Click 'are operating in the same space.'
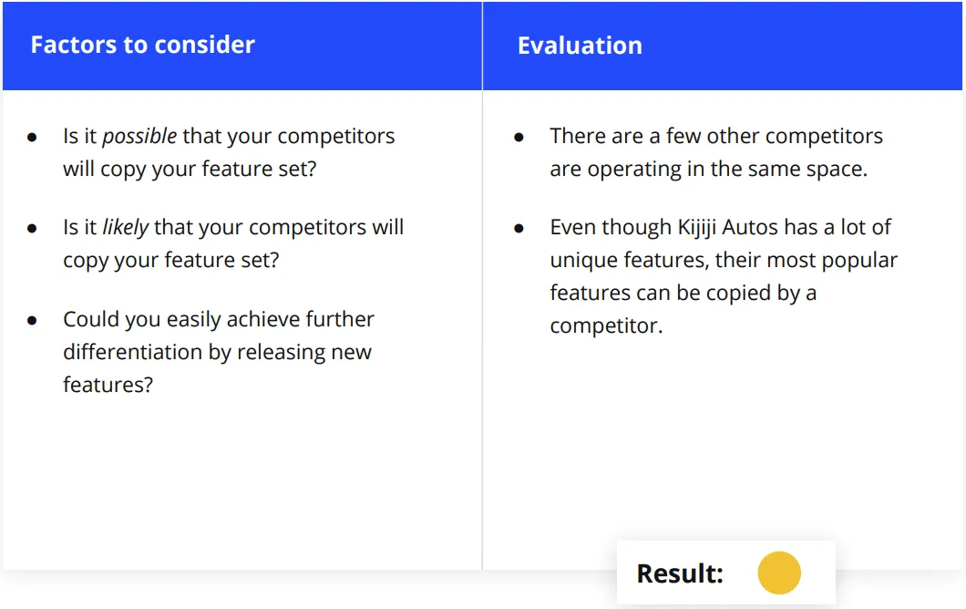This screenshot has height=609, width=966. point(708,169)
